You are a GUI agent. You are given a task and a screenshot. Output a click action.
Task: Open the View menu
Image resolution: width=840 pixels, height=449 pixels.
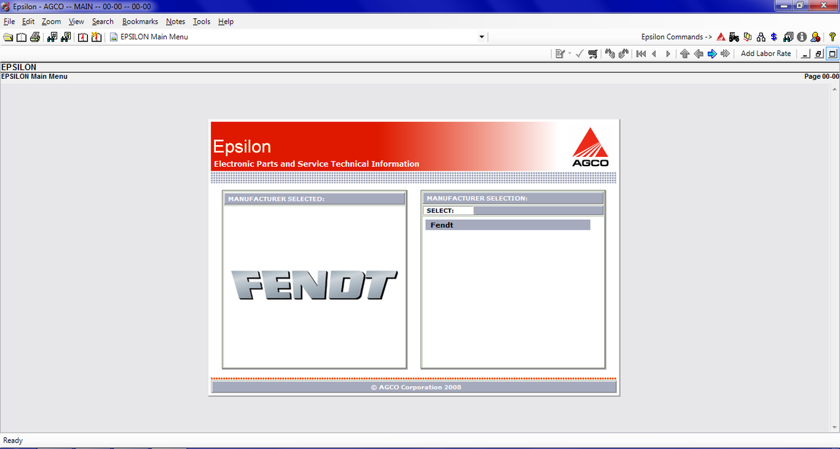click(x=77, y=22)
